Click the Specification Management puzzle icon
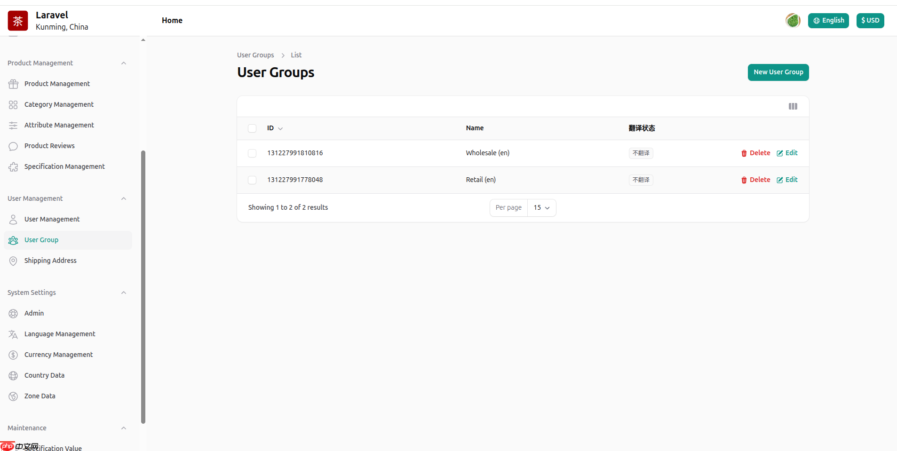Image resolution: width=897 pixels, height=451 pixels. pos(13,167)
